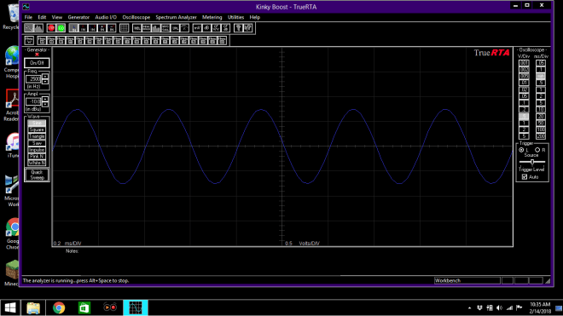This screenshot has width=563, height=316.
Task: Click the context help arrow icon
Action: pyautogui.click(x=248, y=28)
